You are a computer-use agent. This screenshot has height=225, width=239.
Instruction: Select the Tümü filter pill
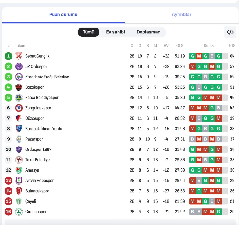pyautogui.click(x=88, y=32)
